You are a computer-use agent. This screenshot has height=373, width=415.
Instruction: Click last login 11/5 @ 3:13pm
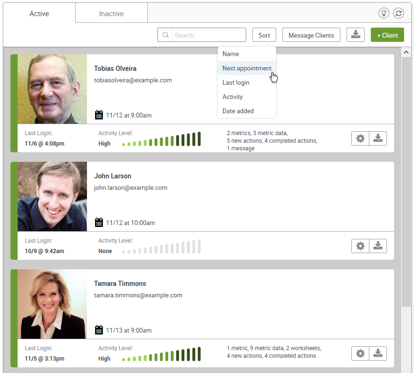45,359
